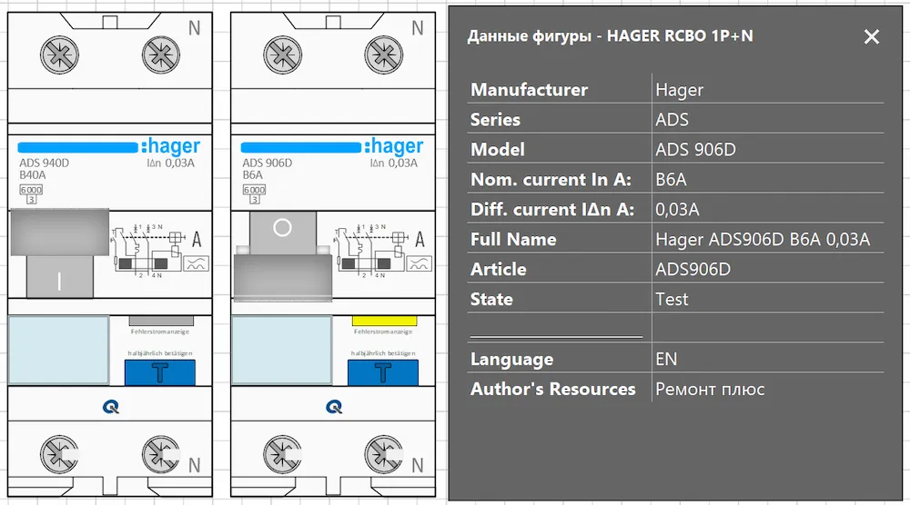Click the Manufacturer value Hager
Image resolution: width=910 pixels, height=505 pixels.
click(x=679, y=90)
